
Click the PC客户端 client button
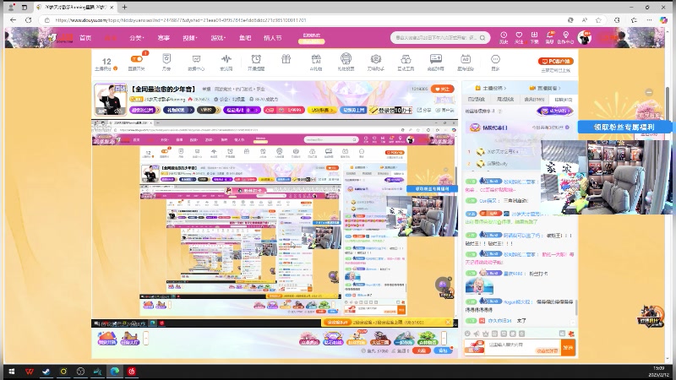coord(555,61)
